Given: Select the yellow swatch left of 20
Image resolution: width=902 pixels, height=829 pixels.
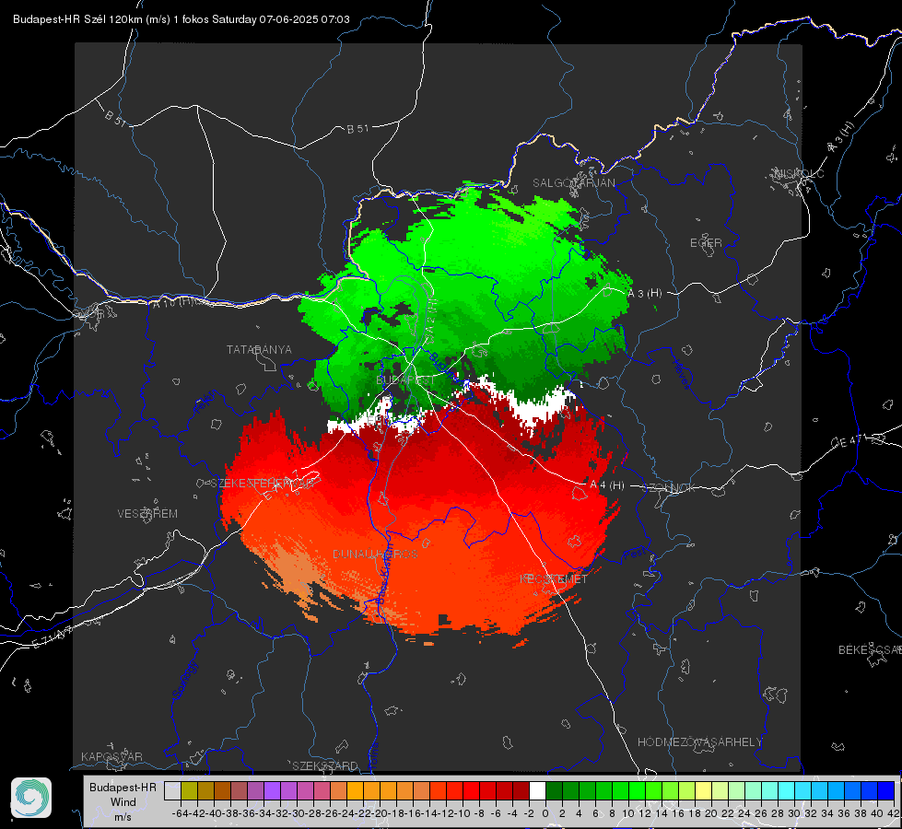Looking at the screenshot, I should coord(704,790).
